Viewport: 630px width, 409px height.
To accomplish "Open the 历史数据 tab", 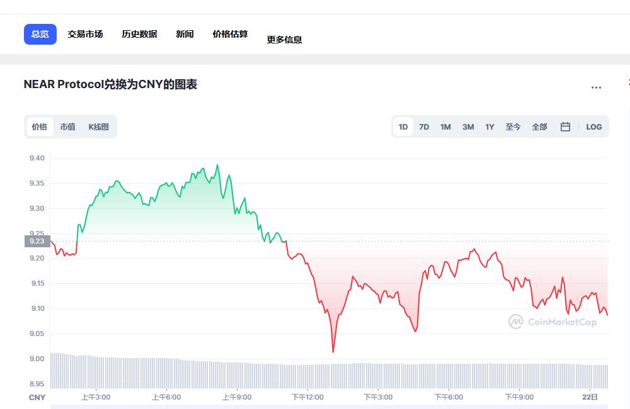I will pos(139,34).
